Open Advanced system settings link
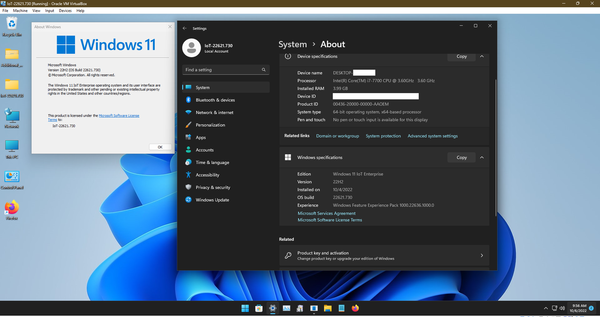 point(433,136)
